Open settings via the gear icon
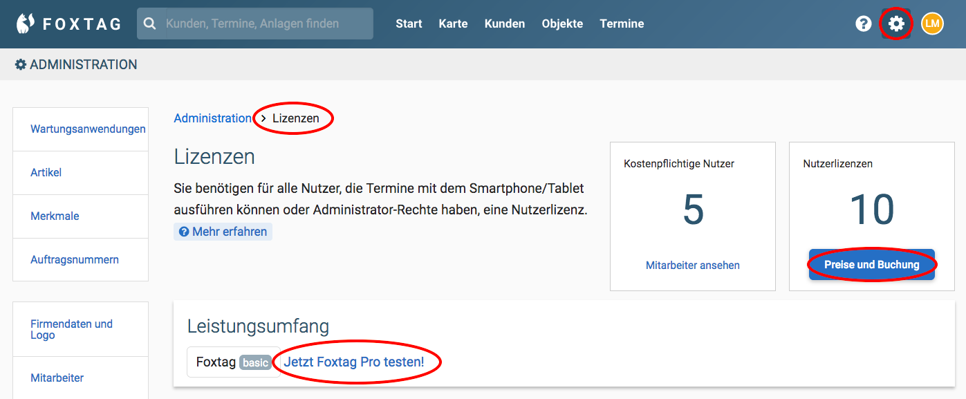Screen dimensions: 966x399 896,24
